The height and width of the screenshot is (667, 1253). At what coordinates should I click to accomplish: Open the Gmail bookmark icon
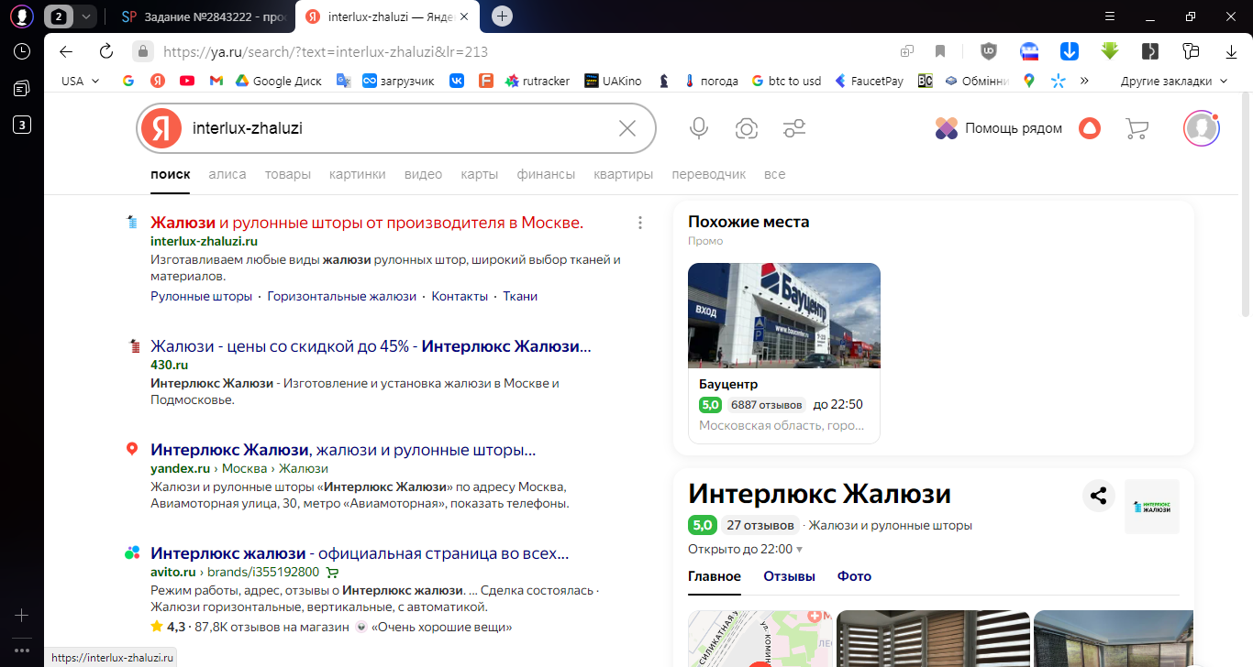[x=216, y=81]
